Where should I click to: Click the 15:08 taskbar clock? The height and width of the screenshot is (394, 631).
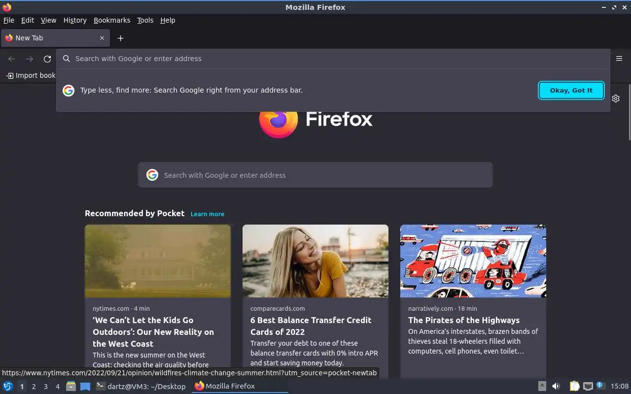tap(620, 386)
